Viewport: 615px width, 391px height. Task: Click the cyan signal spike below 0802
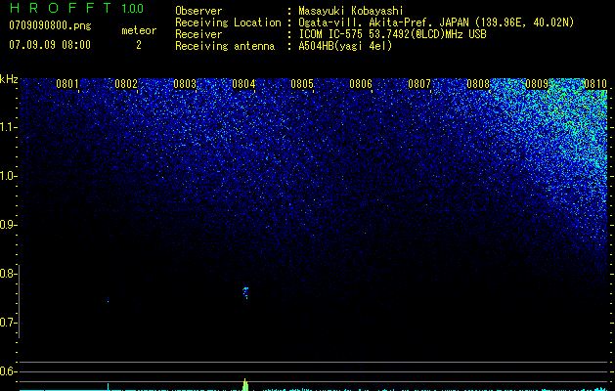[108, 386]
